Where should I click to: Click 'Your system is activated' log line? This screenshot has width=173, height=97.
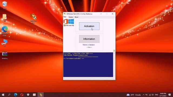click(74, 58)
